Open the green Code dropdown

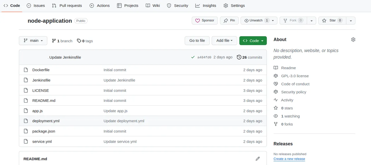pyautogui.click(x=253, y=41)
